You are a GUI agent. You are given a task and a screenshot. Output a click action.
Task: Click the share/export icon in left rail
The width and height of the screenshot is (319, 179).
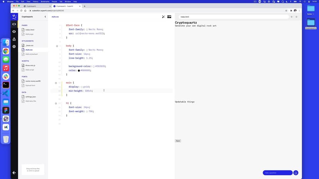(x=14, y=39)
